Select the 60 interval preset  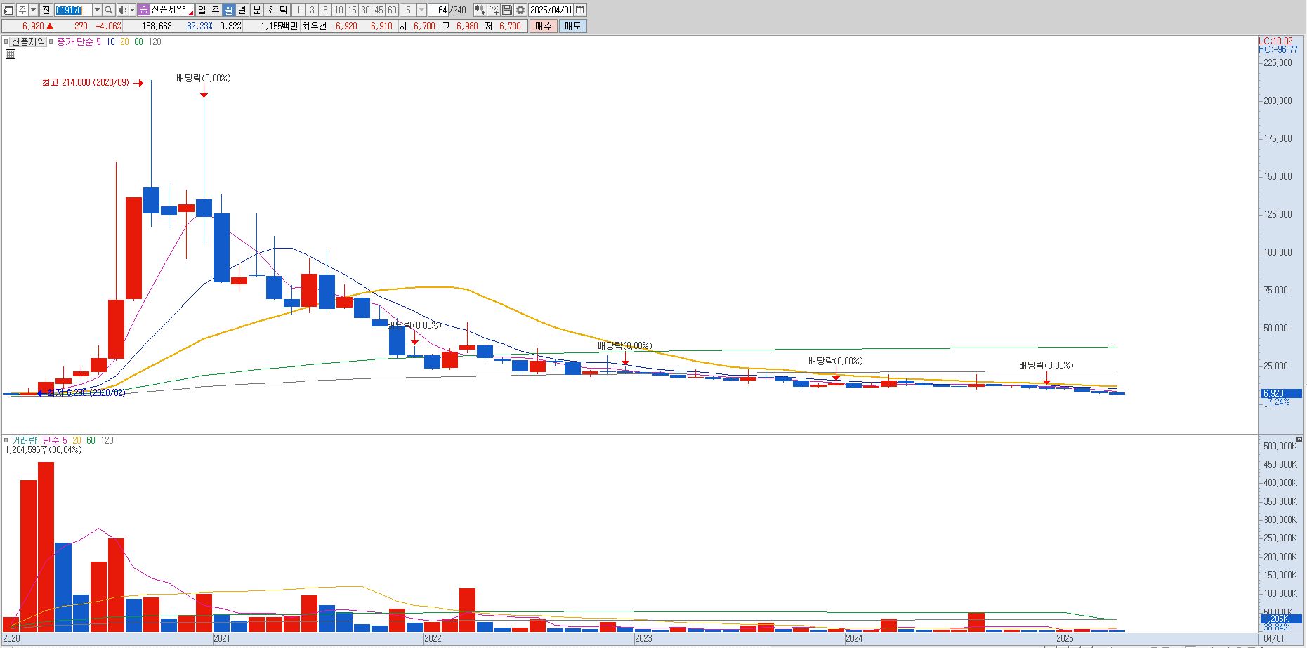(x=392, y=10)
